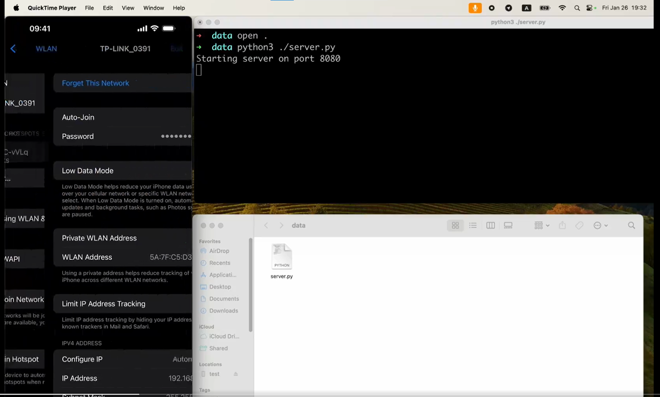660x397 pixels.
Task: Click the Finder sidebar scrollbar
Action: point(250,285)
